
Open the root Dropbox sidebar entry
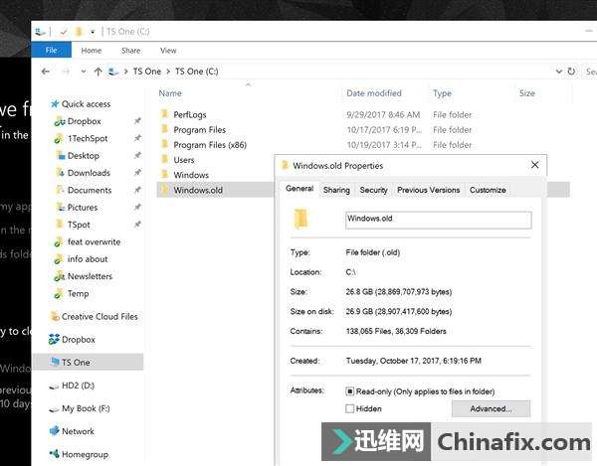click(78, 340)
